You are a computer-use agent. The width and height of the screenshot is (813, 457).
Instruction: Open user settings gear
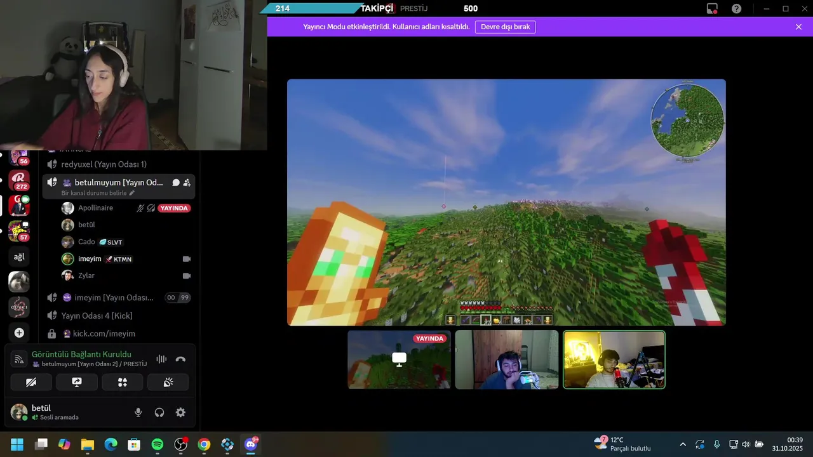180,413
